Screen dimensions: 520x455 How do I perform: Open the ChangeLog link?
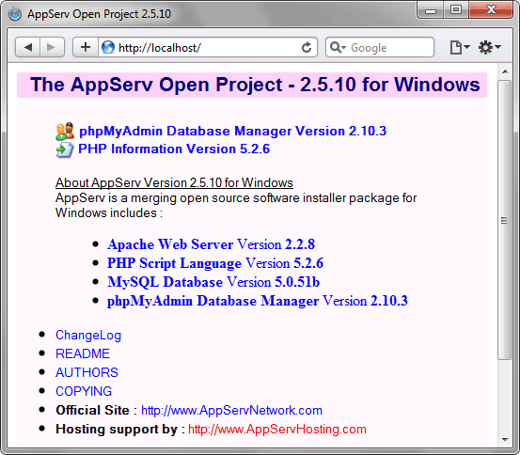click(x=88, y=336)
